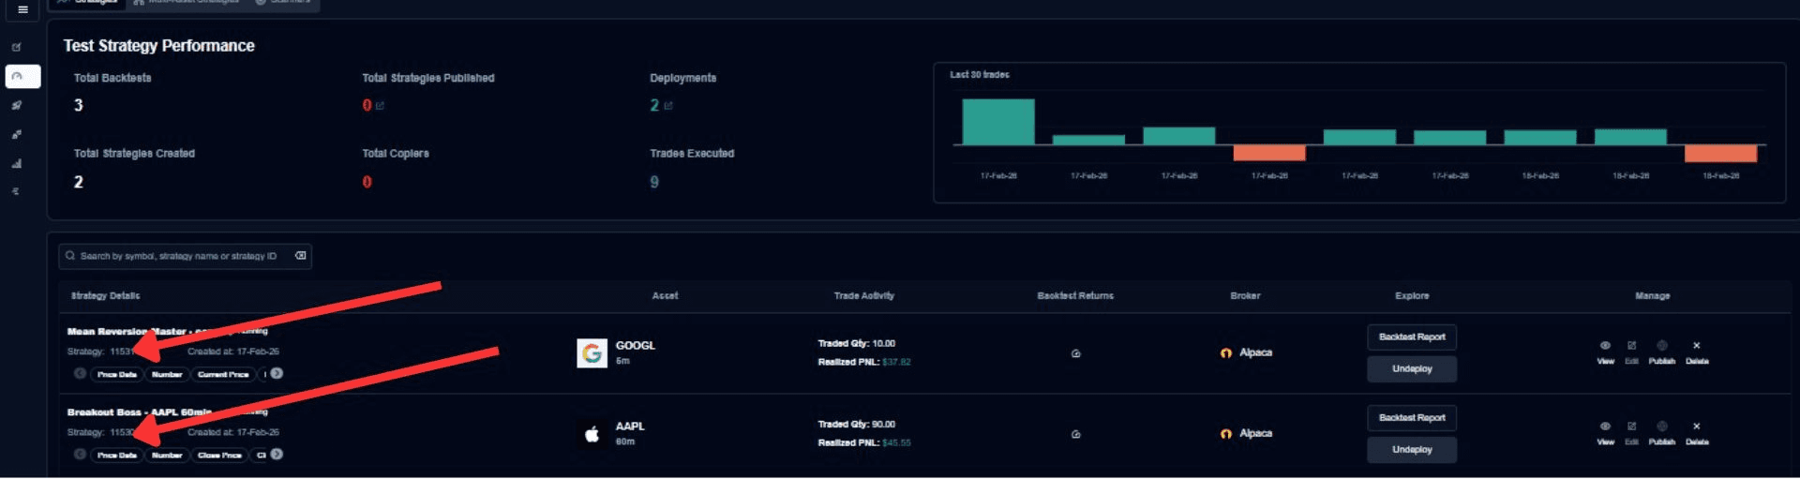Click the Current Price tag on GOOGL strategy
The width and height of the screenshot is (1800, 479).
[223, 374]
